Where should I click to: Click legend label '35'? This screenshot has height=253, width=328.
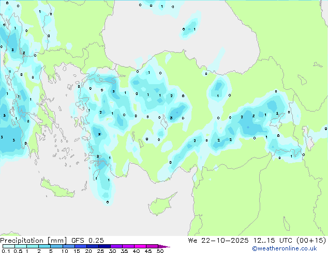coord(124,251)
